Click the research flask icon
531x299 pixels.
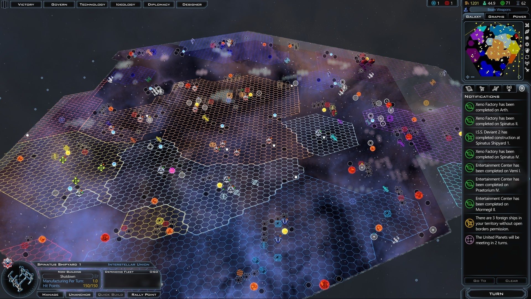[466, 10]
